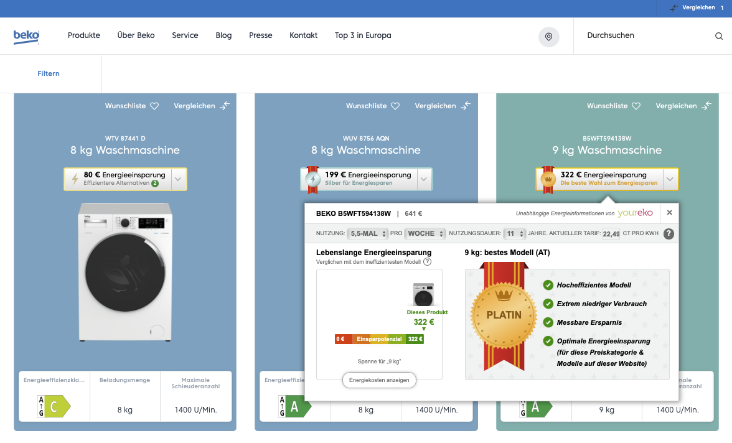Click the energy class C label icon

point(54,406)
